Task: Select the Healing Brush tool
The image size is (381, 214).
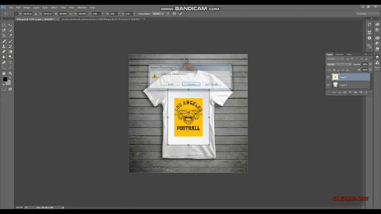Action: pos(4,41)
